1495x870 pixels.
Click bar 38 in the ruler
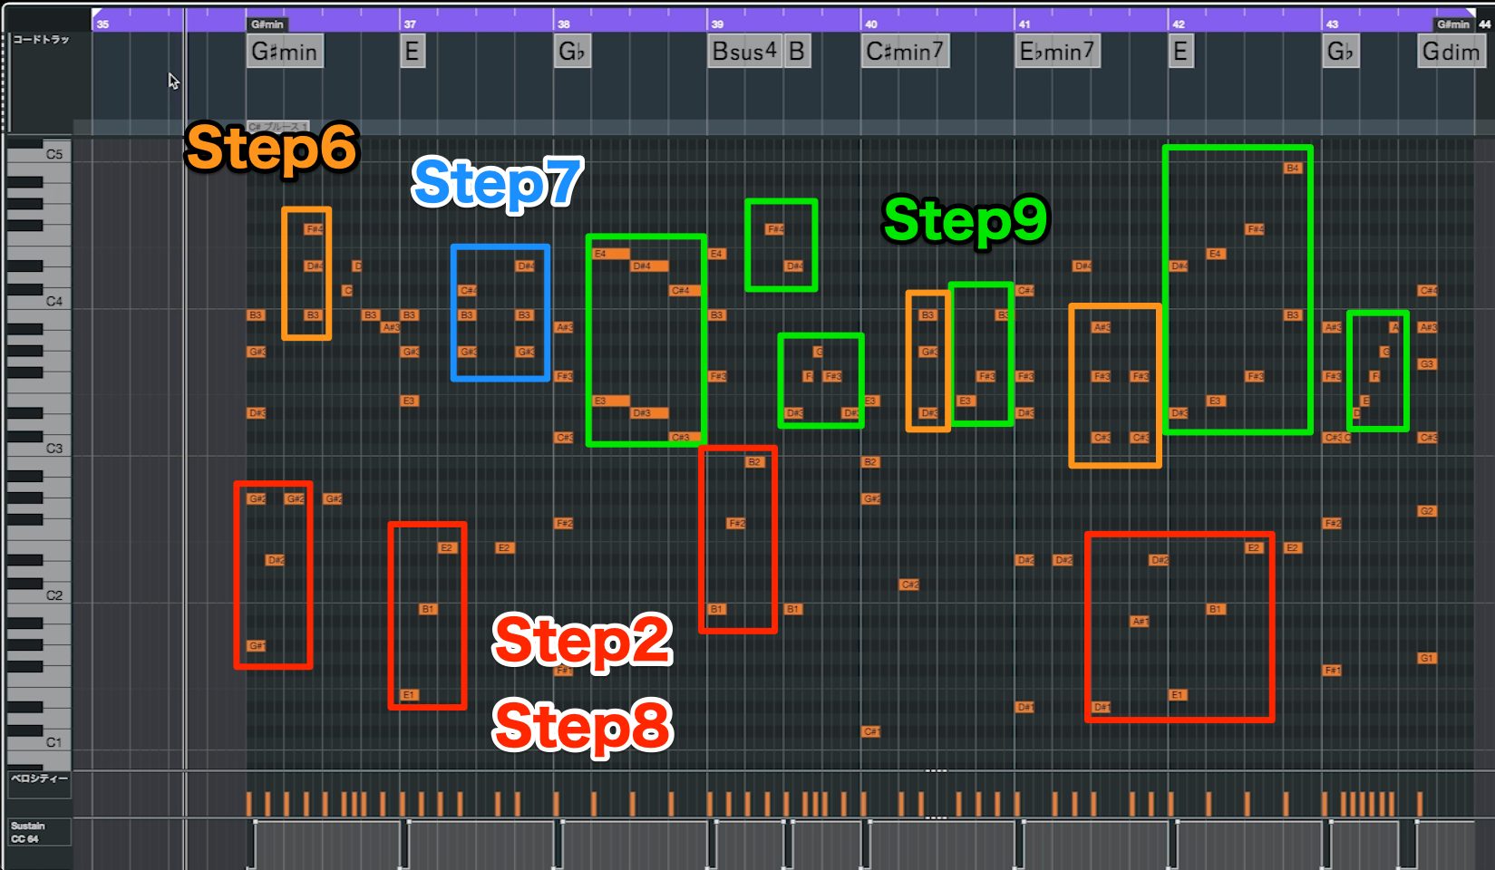coord(563,24)
